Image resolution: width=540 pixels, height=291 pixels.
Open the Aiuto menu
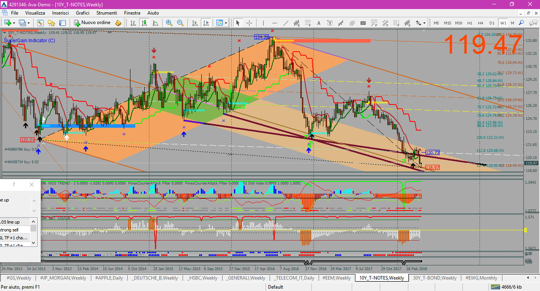tap(153, 13)
